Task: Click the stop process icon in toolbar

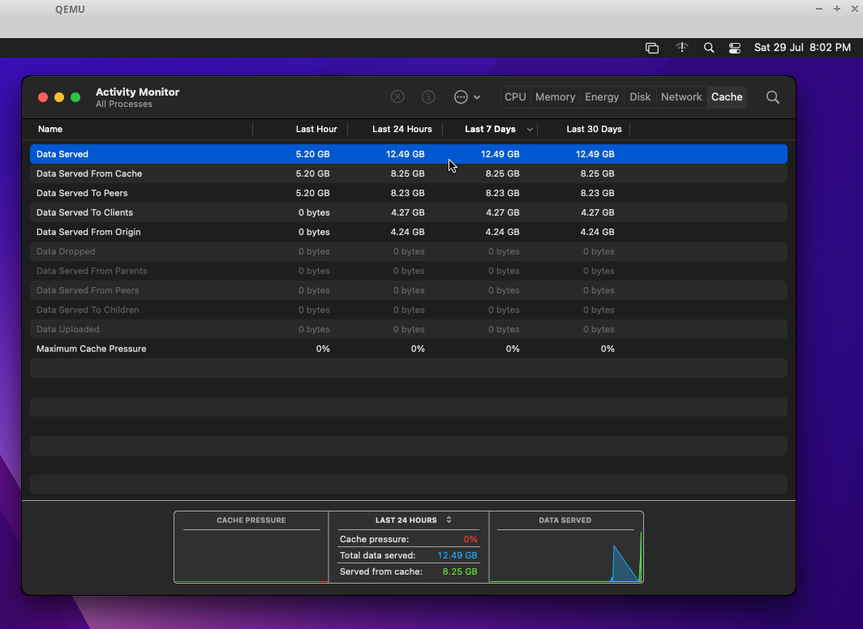Action: pyautogui.click(x=397, y=97)
